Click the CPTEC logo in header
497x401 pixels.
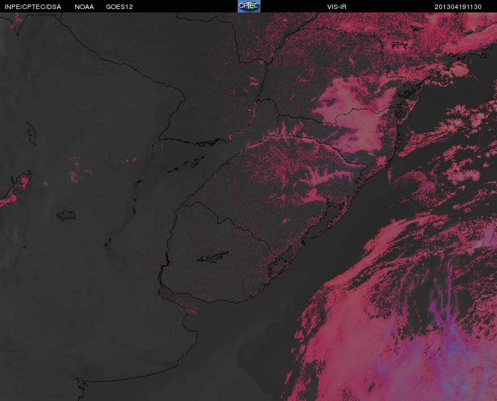(x=249, y=6)
